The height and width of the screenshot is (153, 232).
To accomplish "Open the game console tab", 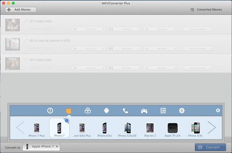I will click(x=144, y=111).
